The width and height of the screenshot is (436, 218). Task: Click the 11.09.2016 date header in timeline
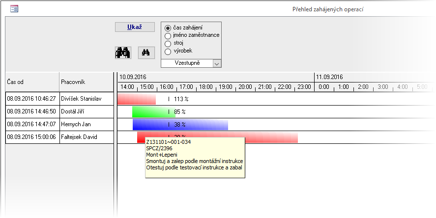pyautogui.click(x=329, y=77)
